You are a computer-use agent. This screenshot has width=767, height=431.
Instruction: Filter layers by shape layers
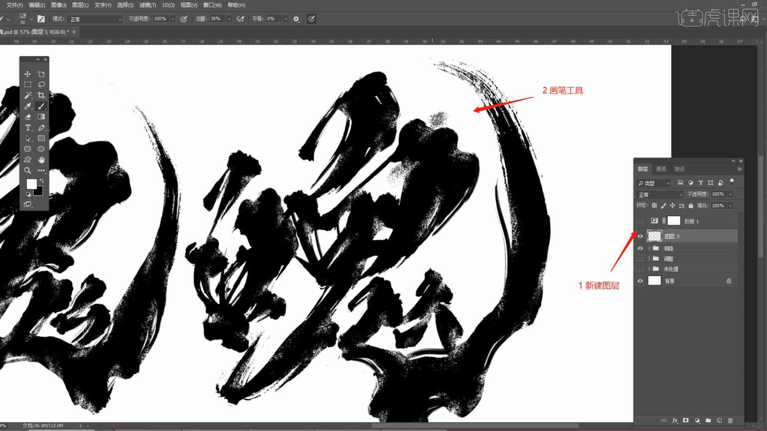[711, 183]
